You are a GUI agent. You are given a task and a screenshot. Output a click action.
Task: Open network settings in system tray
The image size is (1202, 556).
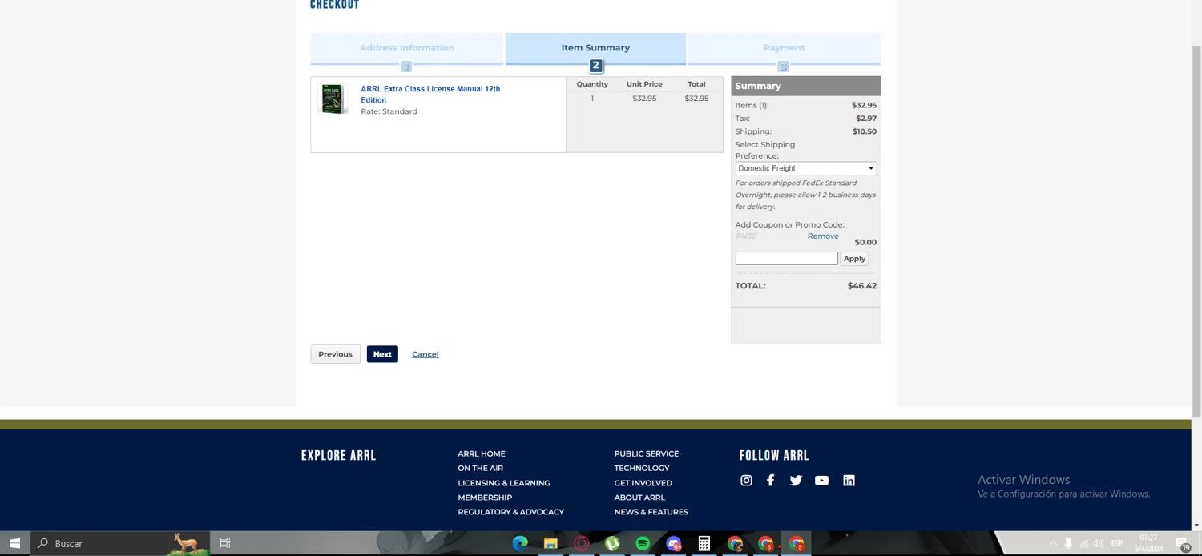pyautogui.click(x=1083, y=543)
